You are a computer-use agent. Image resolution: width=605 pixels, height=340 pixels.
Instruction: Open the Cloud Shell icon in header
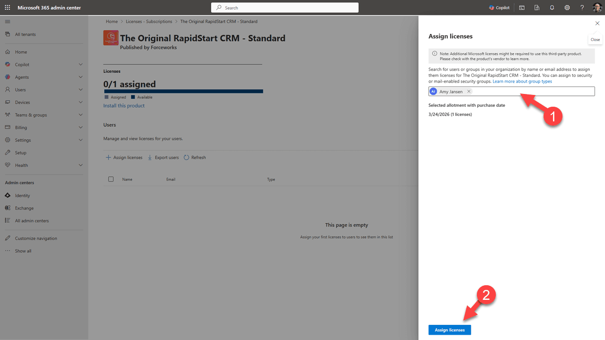pyautogui.click(x=522, y=8)
